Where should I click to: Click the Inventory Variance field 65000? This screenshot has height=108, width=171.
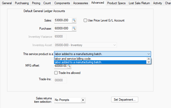[60, 37]
